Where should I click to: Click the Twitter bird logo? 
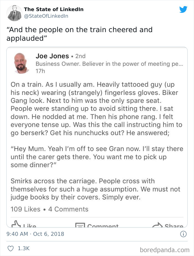[x=183, y=10]
